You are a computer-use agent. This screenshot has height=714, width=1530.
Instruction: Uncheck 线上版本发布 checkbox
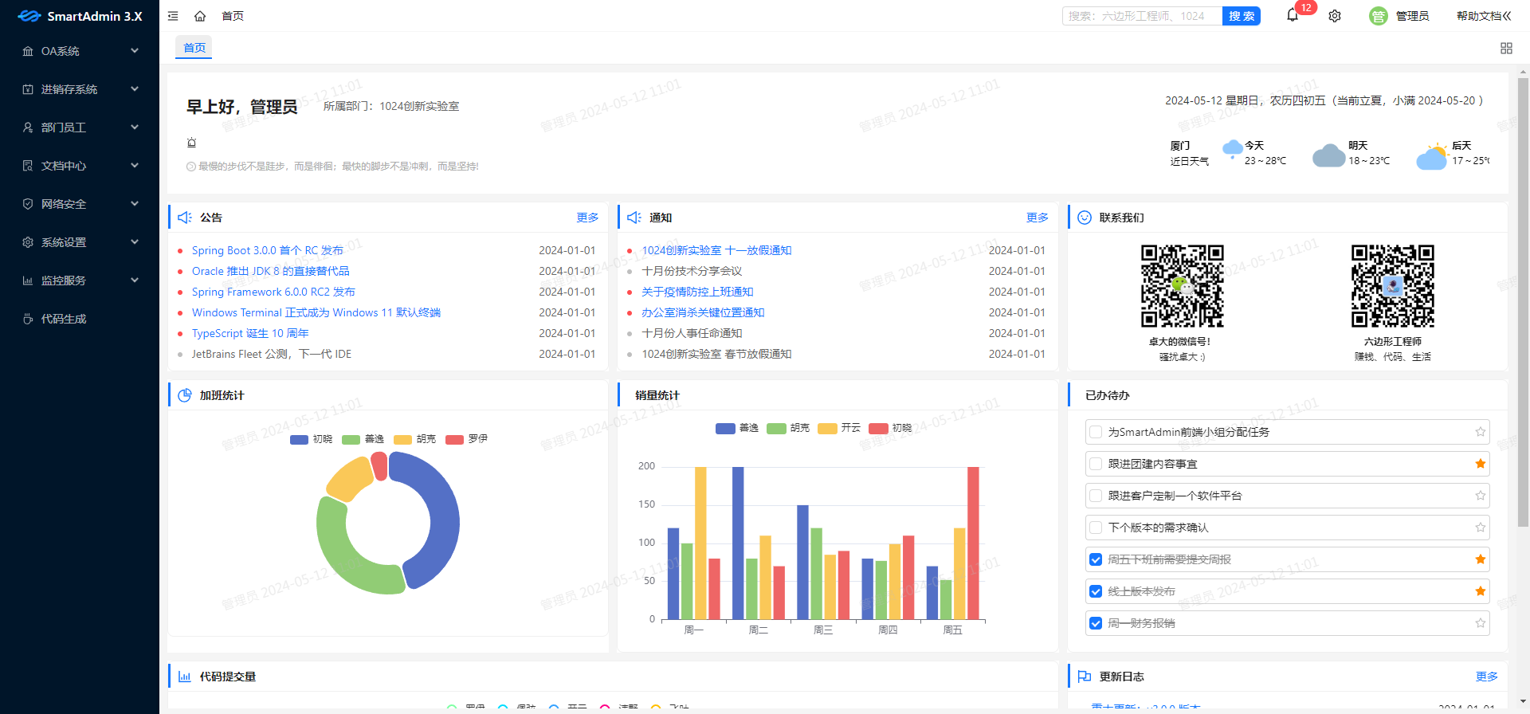tap(1096, 591)
